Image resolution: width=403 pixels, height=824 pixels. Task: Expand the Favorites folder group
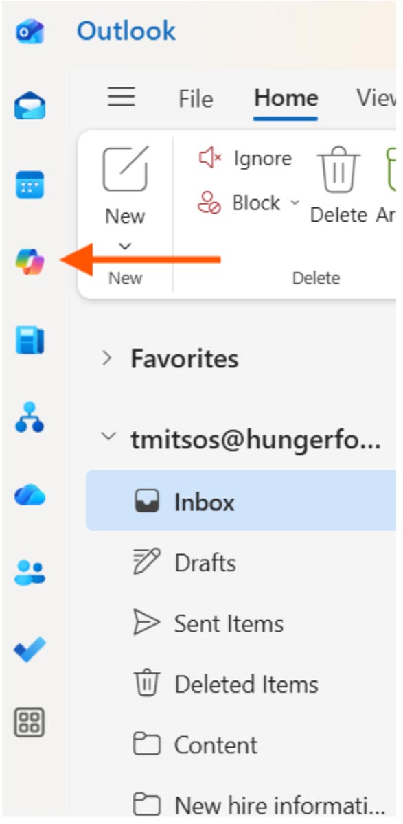pyautogui.click(x=106, y=358)
